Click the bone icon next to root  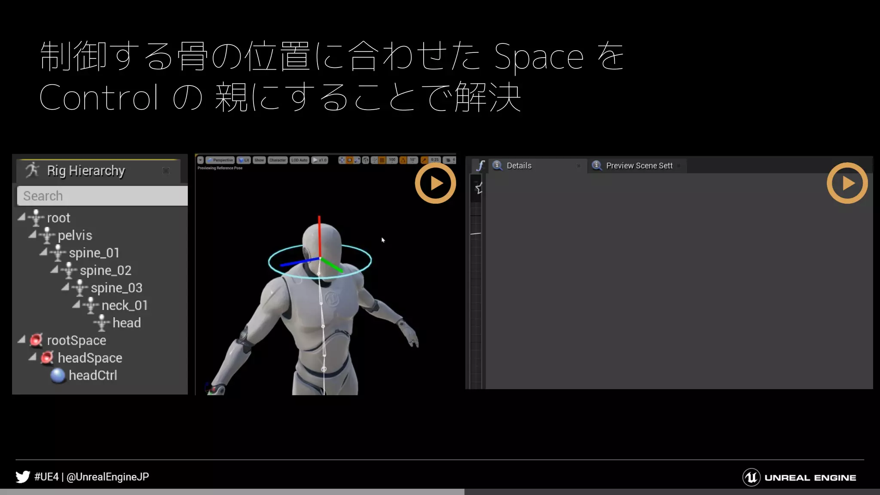(x=36, y=218)
